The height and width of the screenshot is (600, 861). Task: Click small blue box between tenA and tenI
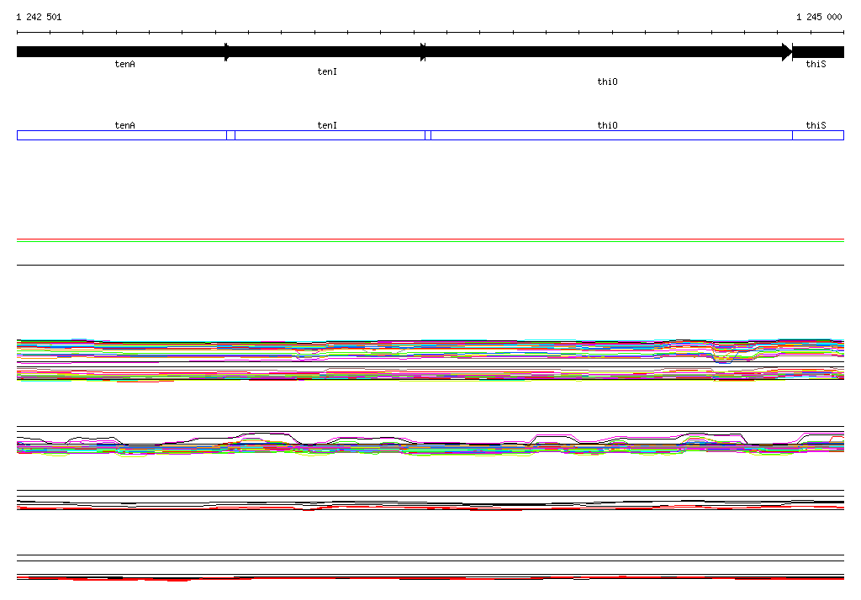point(230,135)
